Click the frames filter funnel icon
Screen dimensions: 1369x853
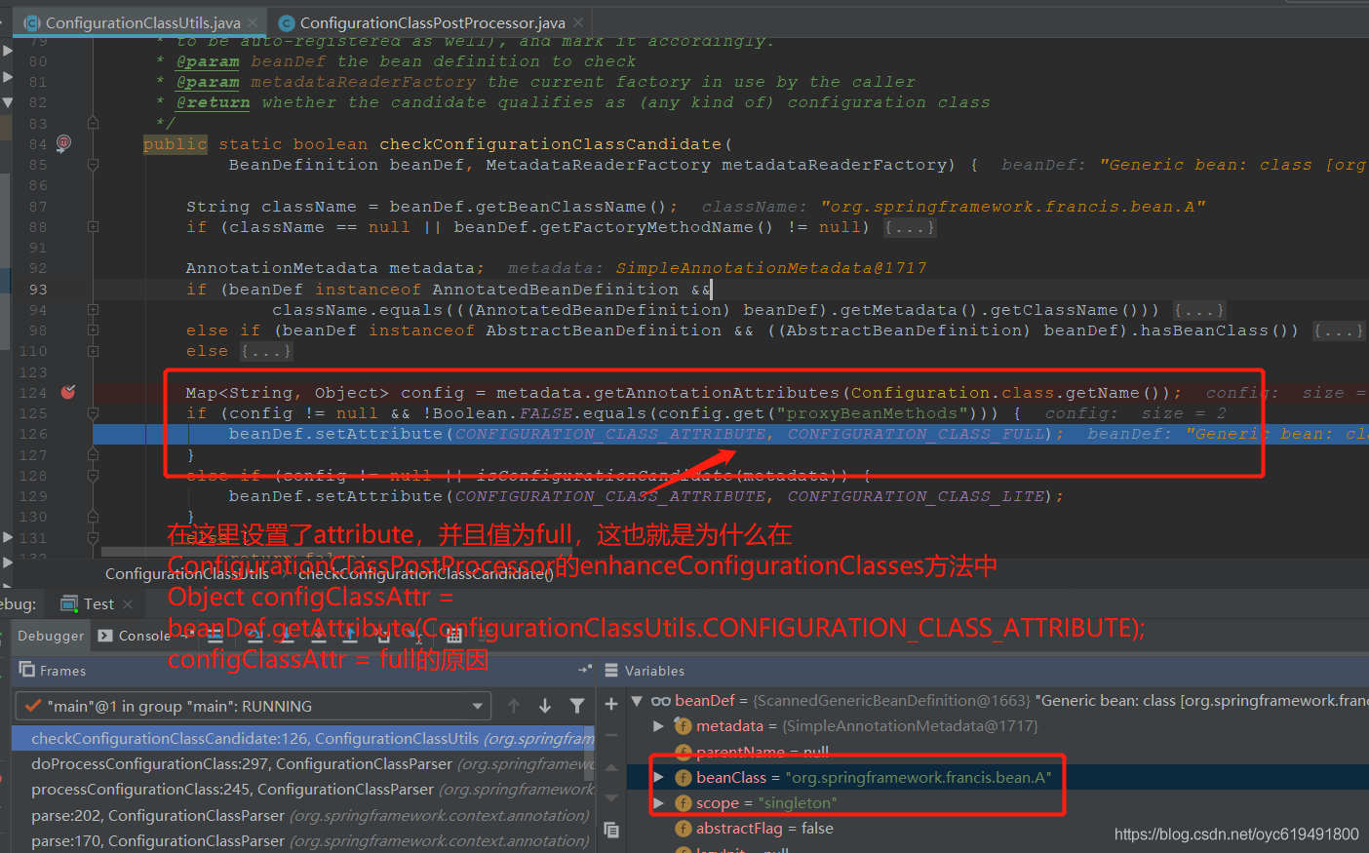pyautogui.click(x=577, y=706)
